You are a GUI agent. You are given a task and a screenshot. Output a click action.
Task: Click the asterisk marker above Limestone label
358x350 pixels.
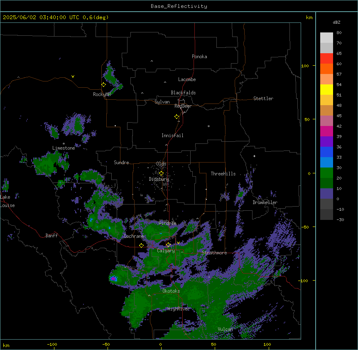64,144
